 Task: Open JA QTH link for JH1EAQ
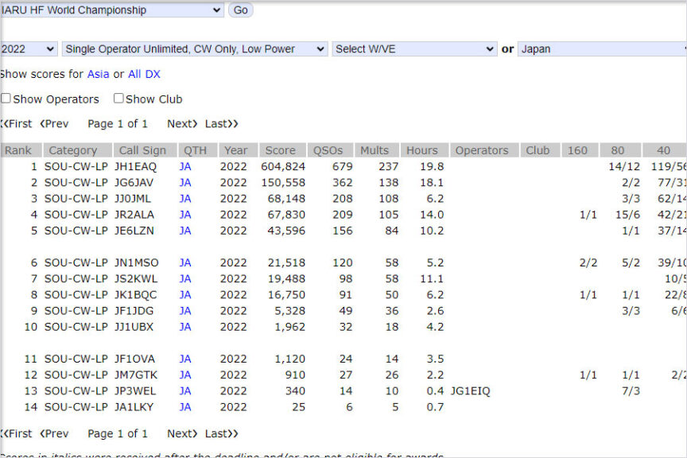pos(185,167)
